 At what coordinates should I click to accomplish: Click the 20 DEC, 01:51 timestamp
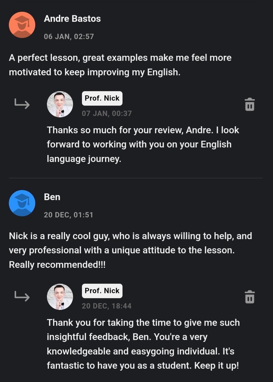[x=68, y=215]
